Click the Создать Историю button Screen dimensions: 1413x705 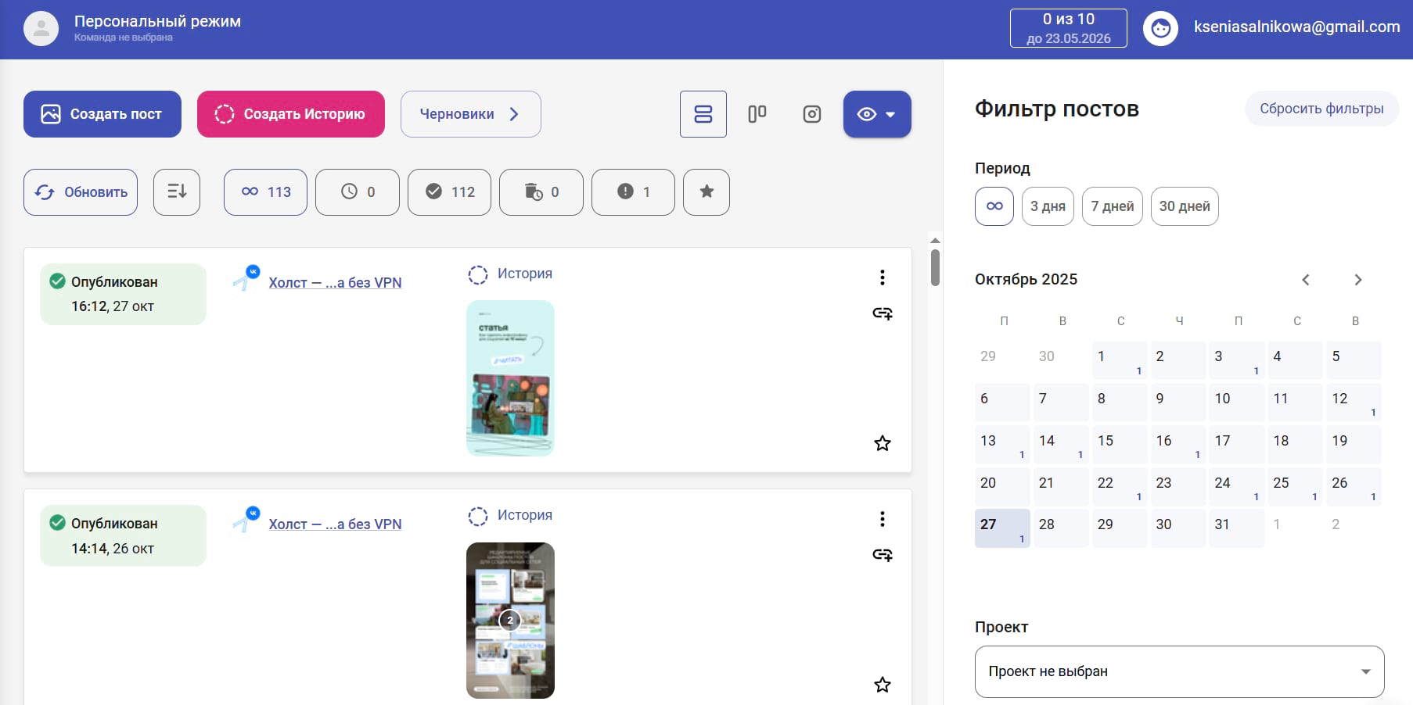pos(290,114)
